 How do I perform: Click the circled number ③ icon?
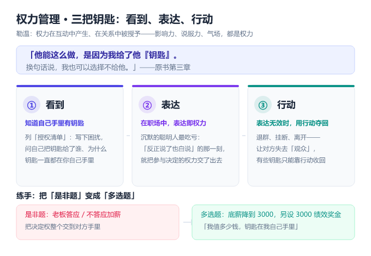263,105
